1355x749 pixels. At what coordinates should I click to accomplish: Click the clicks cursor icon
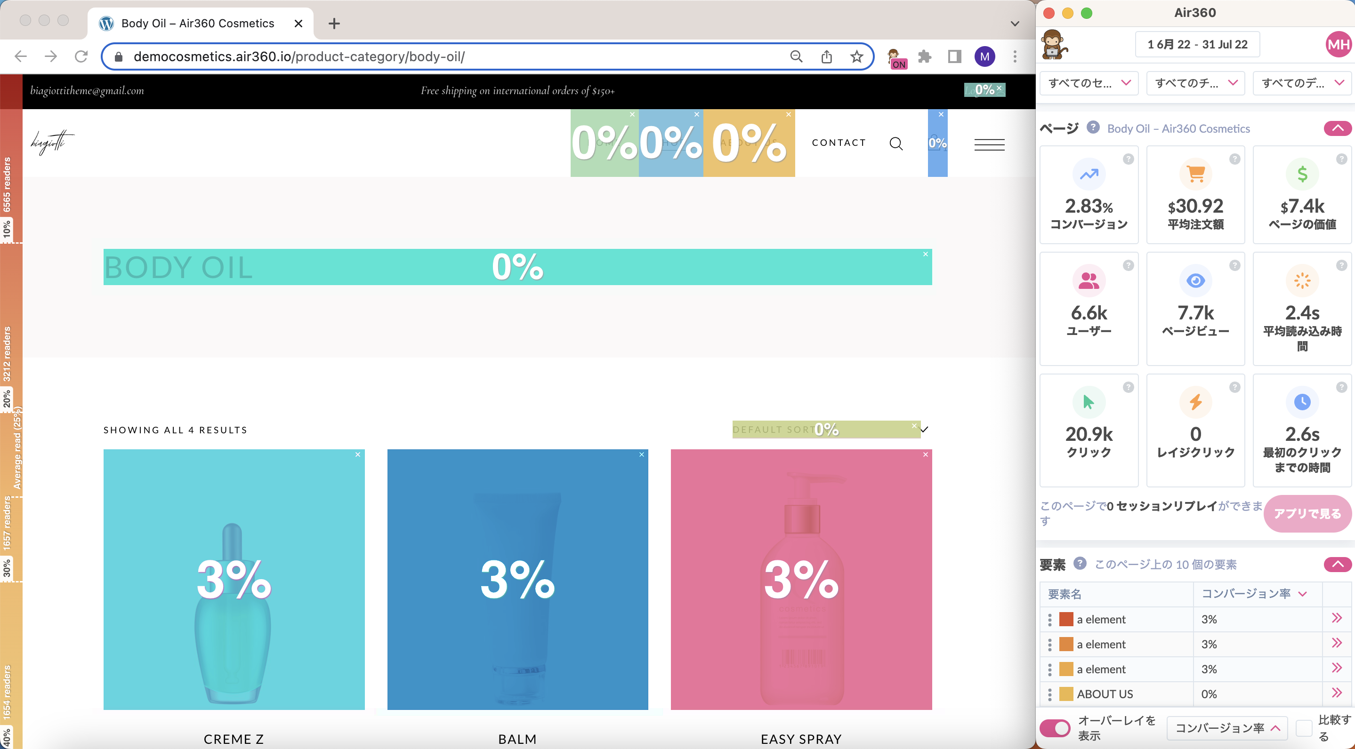[x=1087, y=402]
